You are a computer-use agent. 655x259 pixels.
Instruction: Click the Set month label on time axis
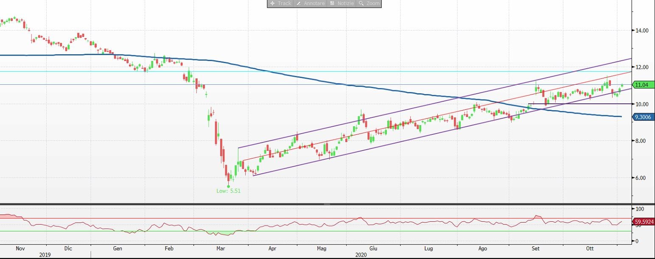536,248
